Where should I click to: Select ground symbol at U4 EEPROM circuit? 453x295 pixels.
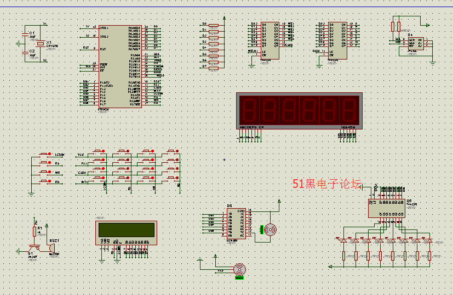click(433, 63)
